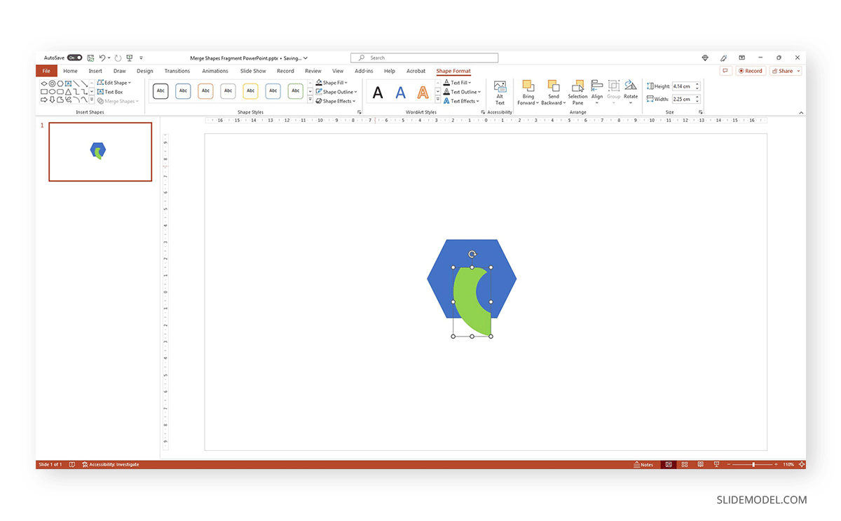The image size is (841, 521).
Task: Switch to the Animations tab
Action: pyautogui.click(x=215, y=70)
